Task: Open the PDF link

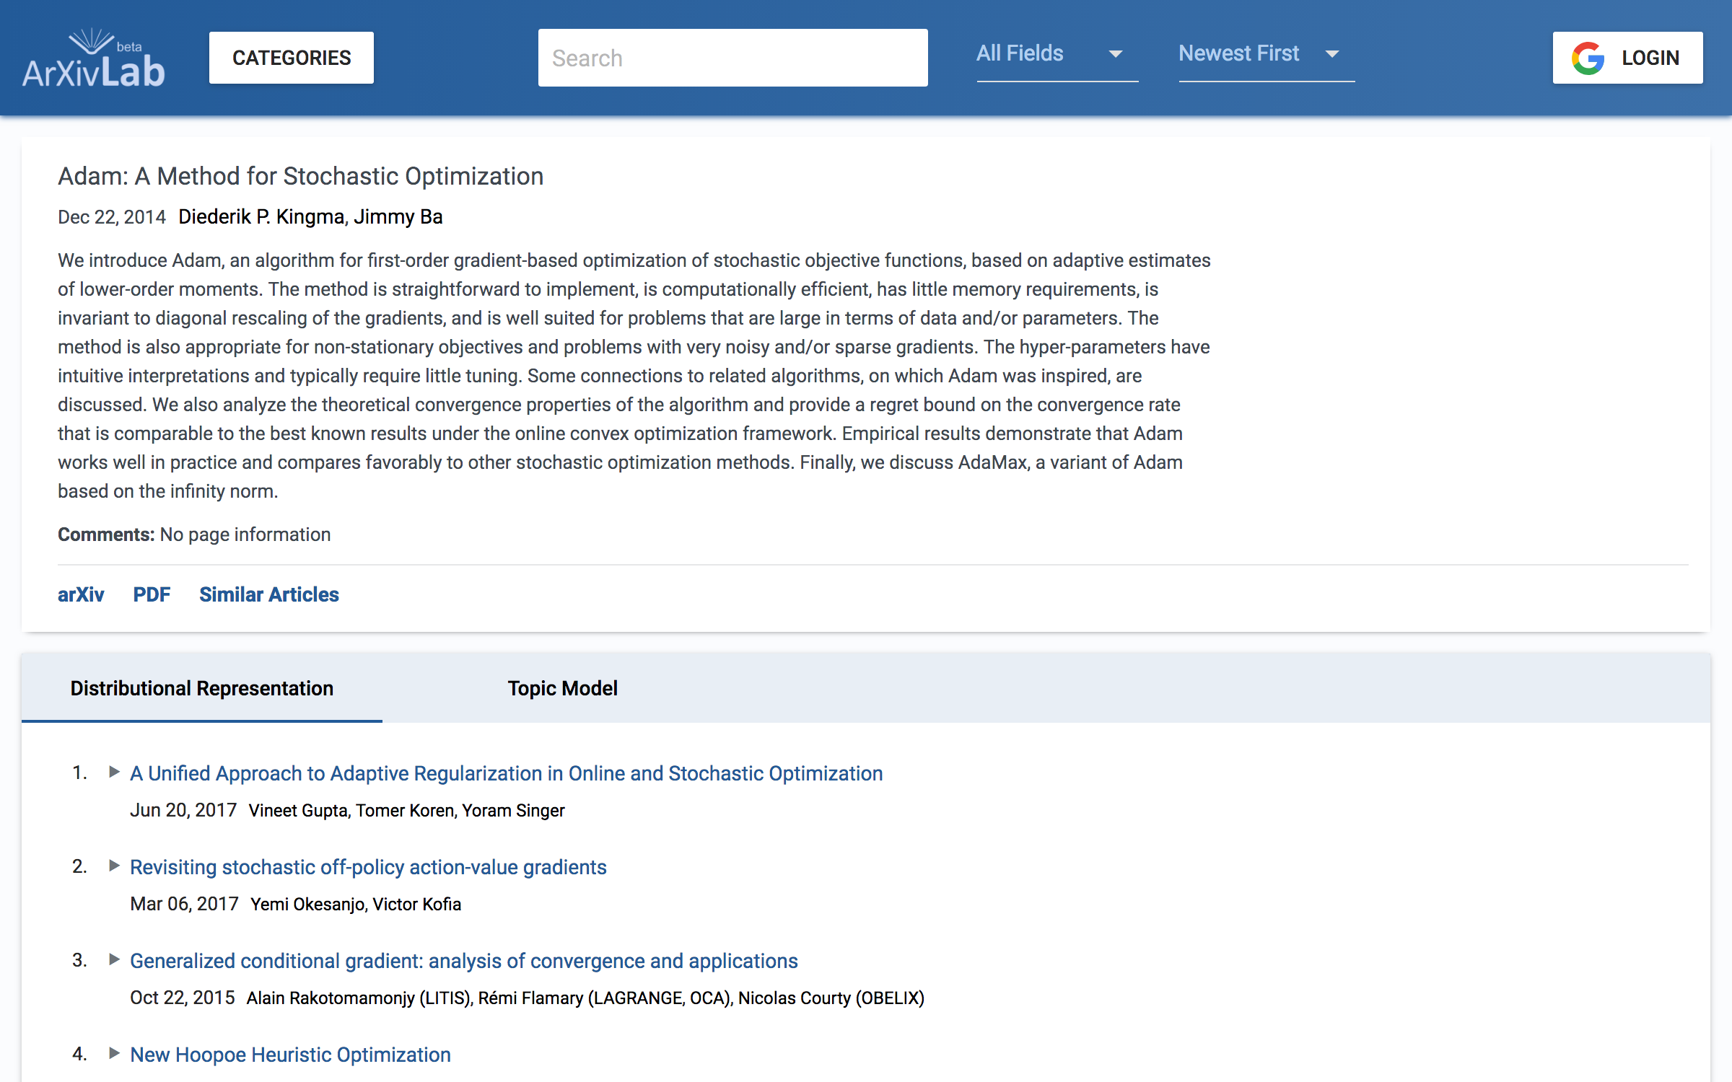Action: coord(152,594)
